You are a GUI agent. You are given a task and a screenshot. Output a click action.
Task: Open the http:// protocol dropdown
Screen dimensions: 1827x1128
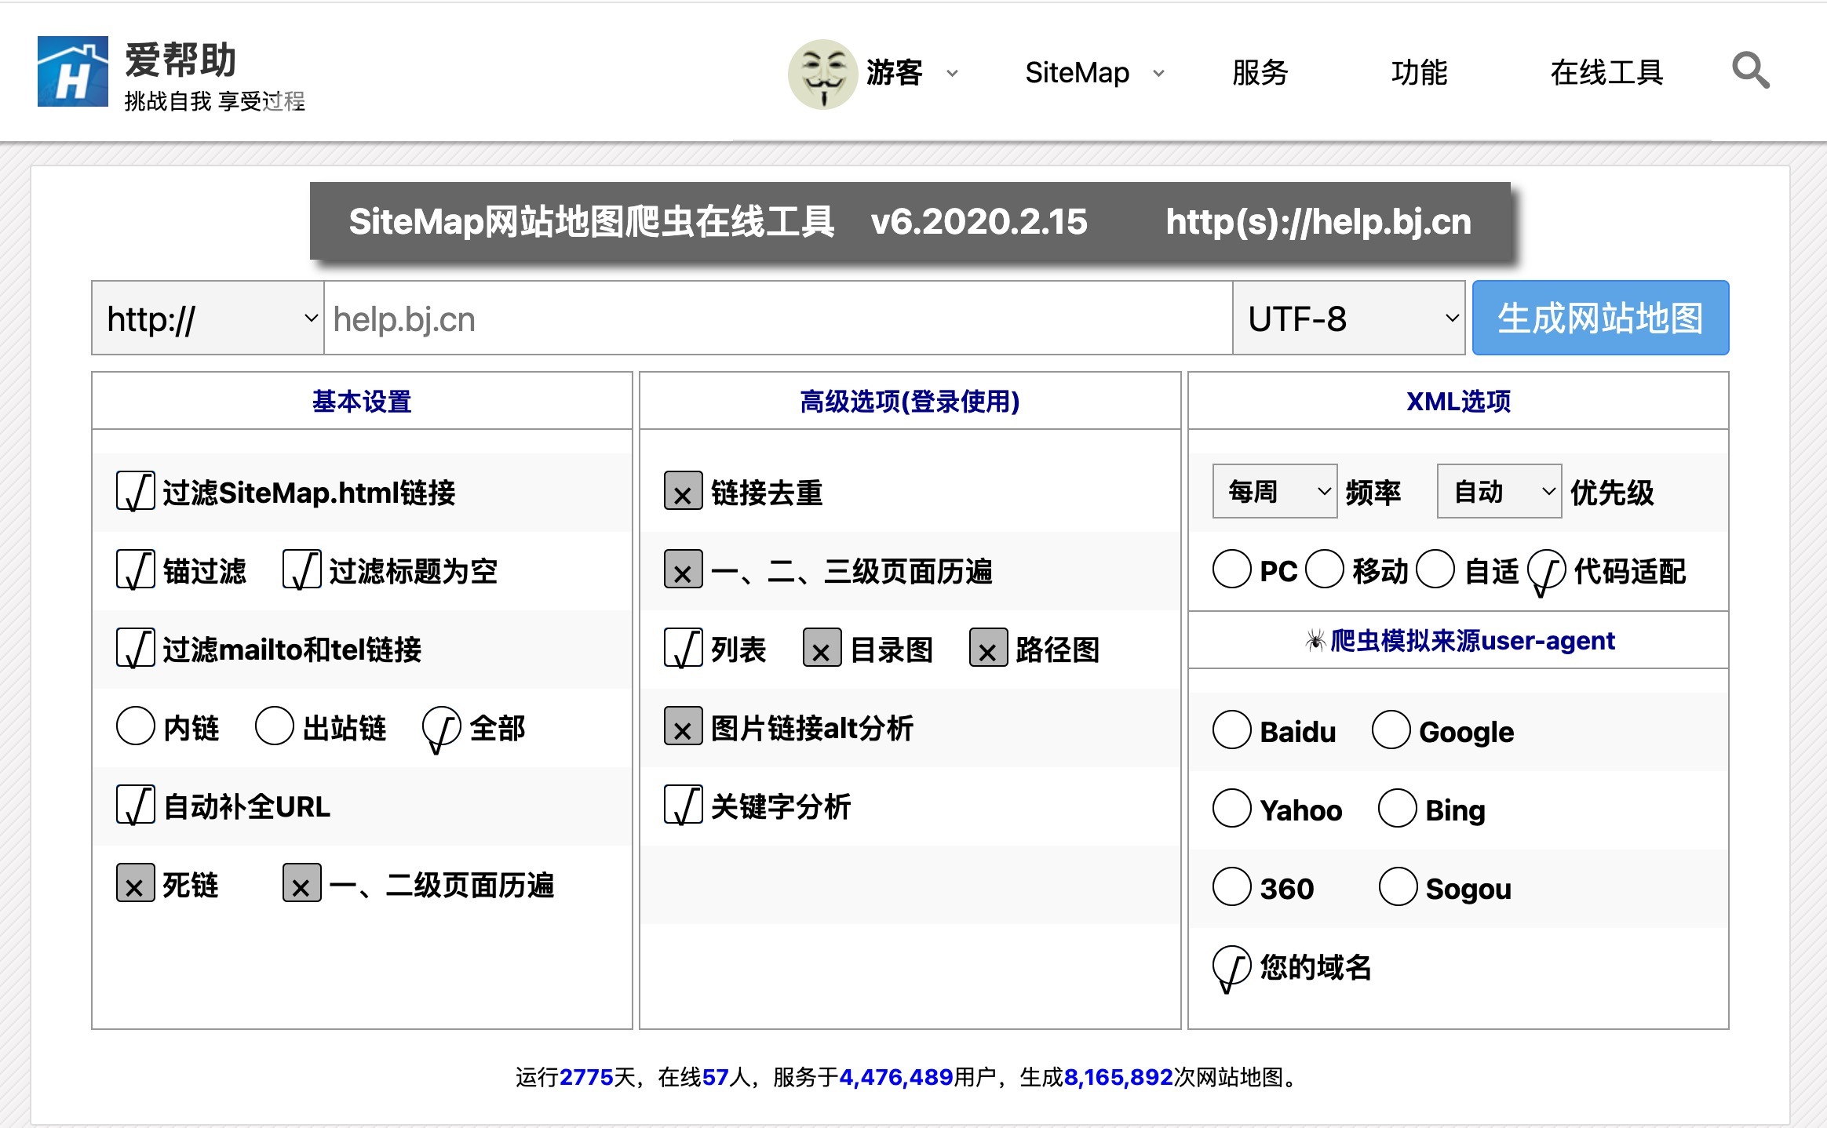[x=208, y=318]
